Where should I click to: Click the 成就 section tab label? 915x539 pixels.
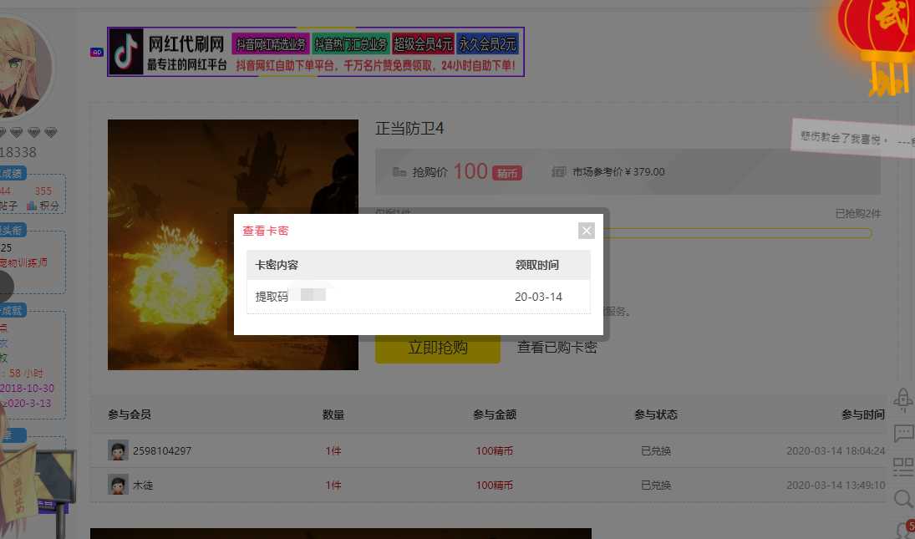12,311
